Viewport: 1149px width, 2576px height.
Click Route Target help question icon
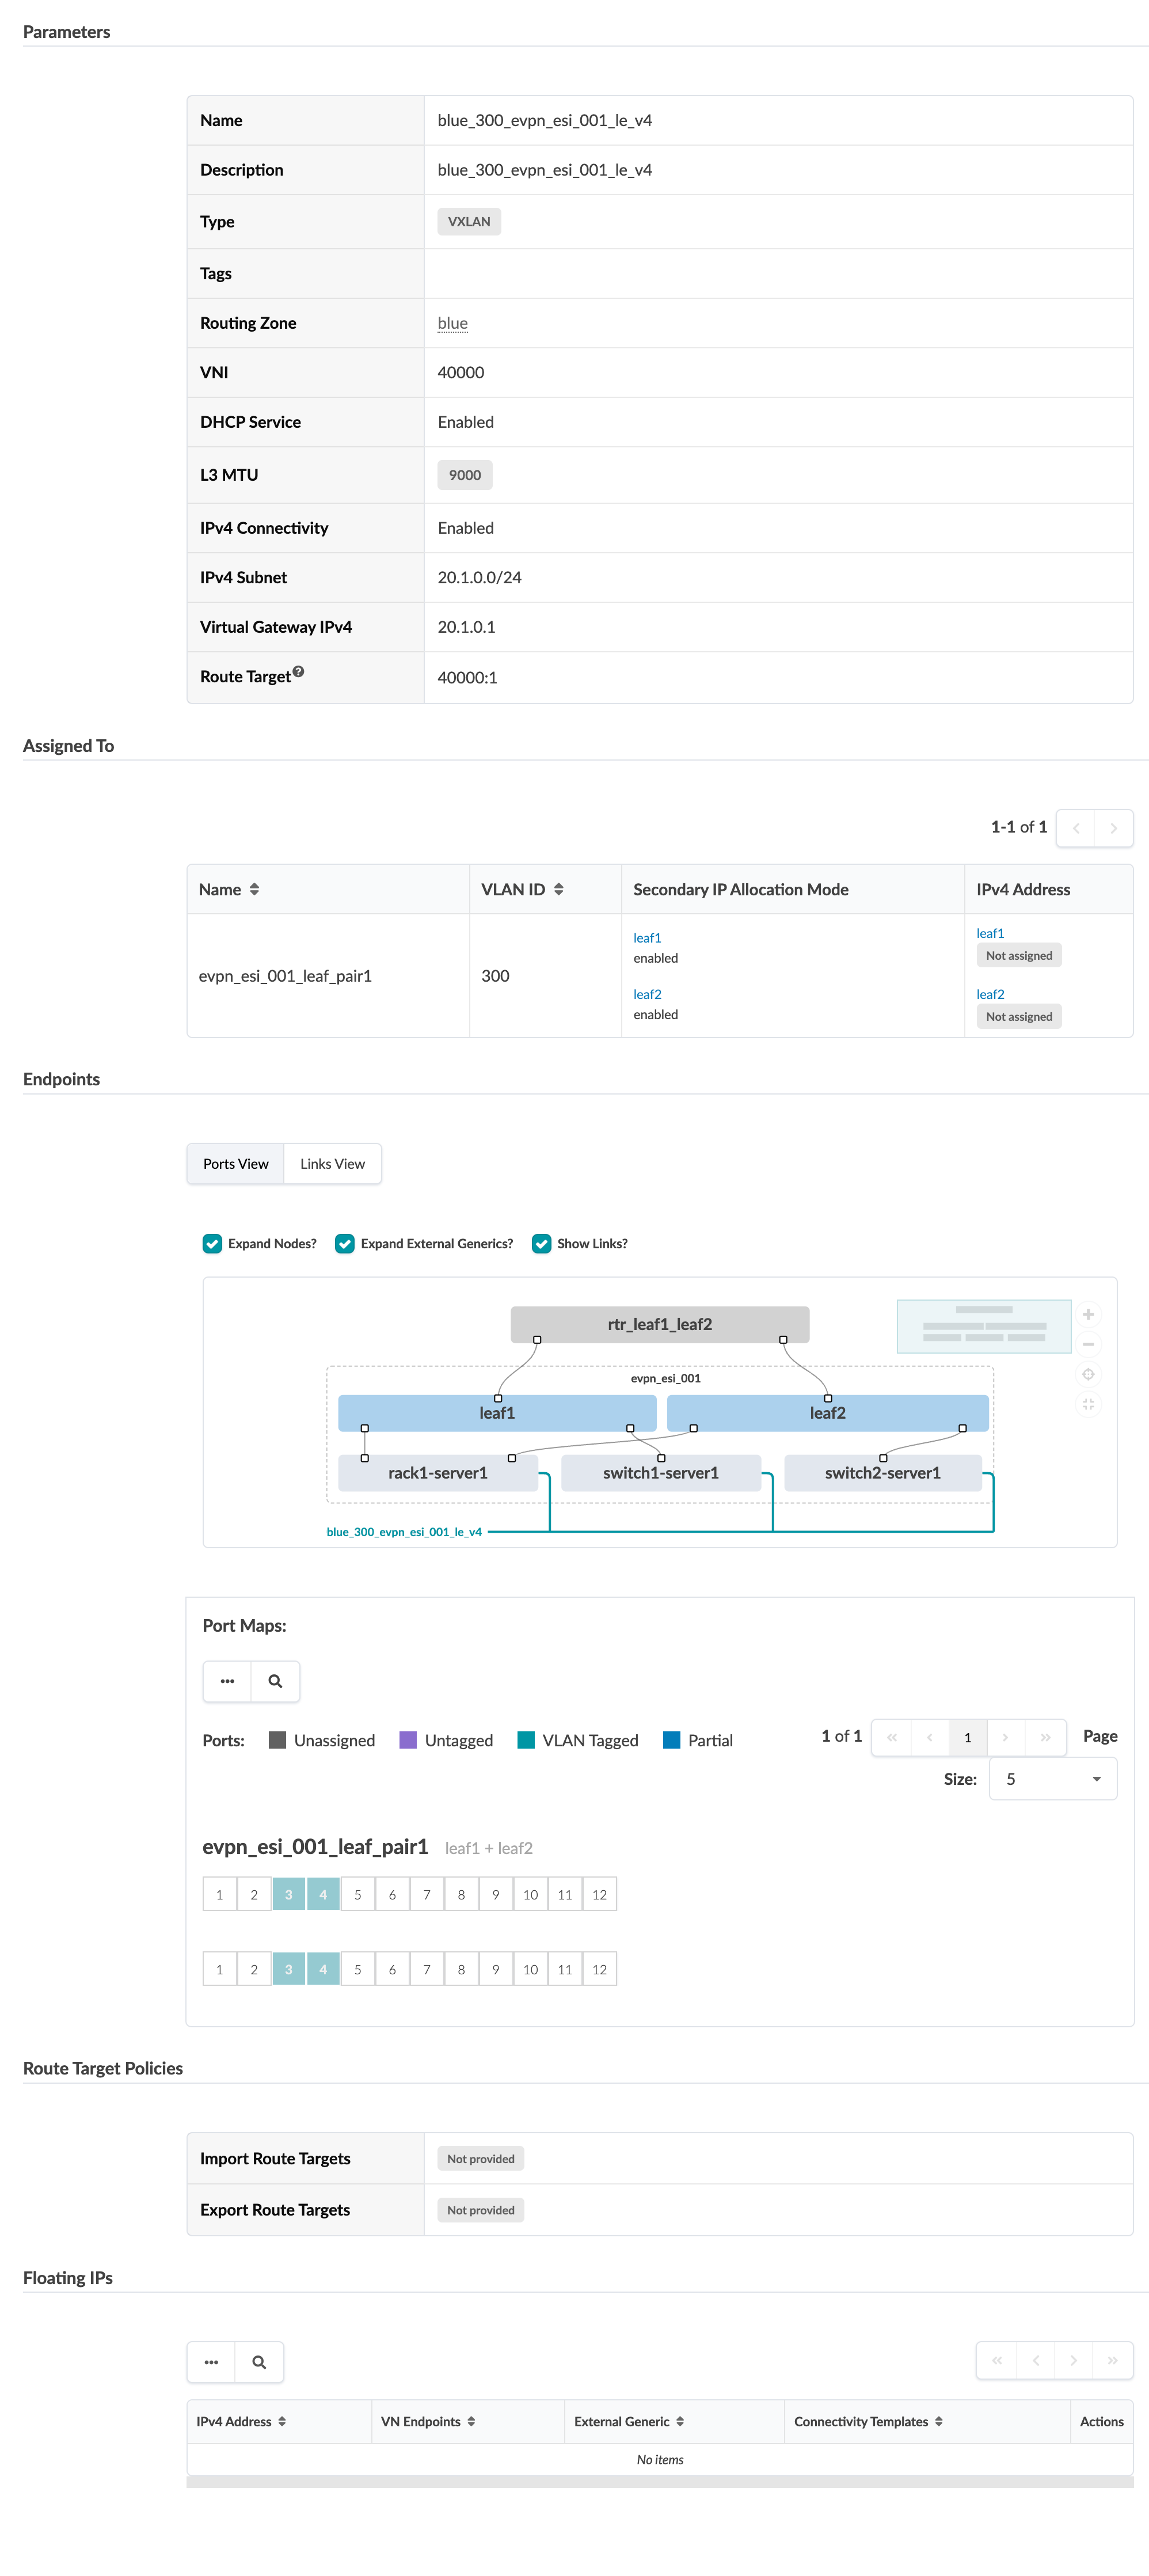click(298, 672)
